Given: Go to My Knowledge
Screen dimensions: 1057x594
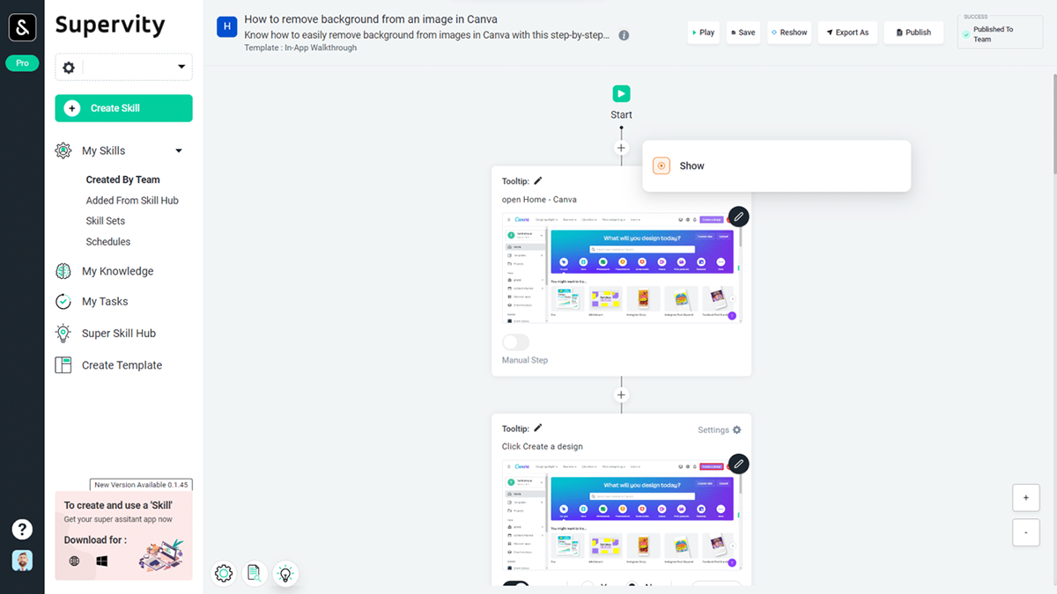Looking at the screenshot, I should click(117, 271).
